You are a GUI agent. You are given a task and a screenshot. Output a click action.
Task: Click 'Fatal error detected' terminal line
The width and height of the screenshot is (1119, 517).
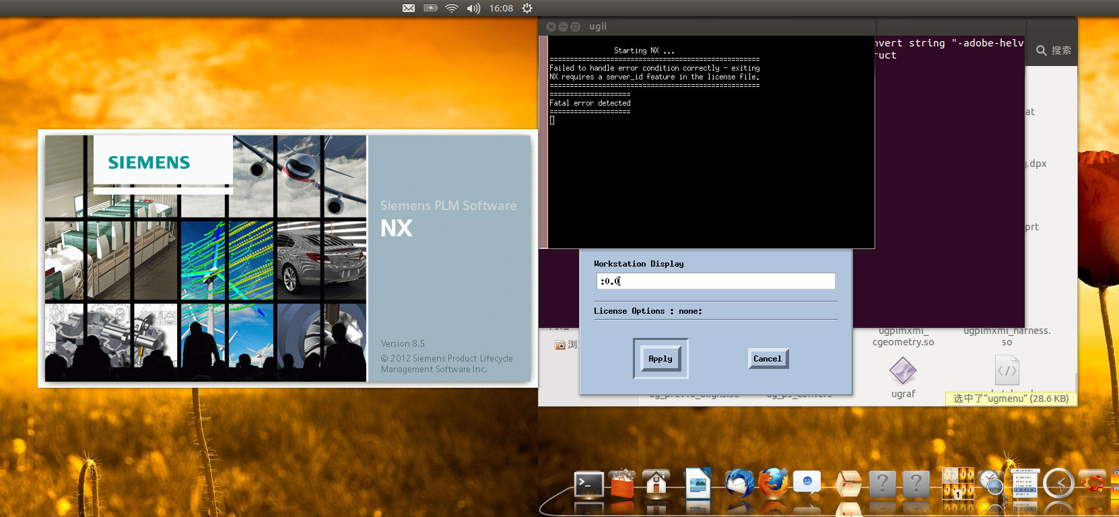click(x=590, y=103)
